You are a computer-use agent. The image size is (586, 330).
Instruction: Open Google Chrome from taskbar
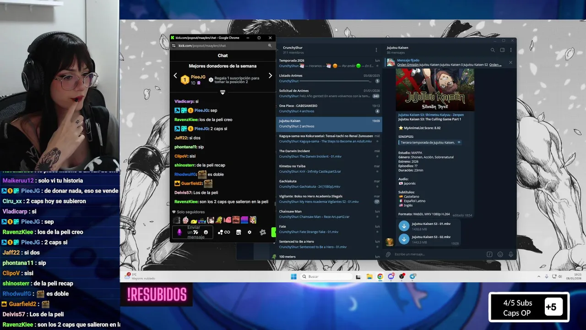[380, 276]
